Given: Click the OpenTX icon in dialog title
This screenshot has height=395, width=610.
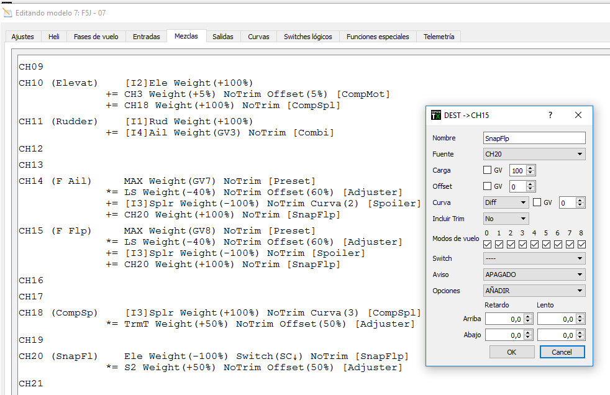Looking at the screenshot, I should coord(435,116).
